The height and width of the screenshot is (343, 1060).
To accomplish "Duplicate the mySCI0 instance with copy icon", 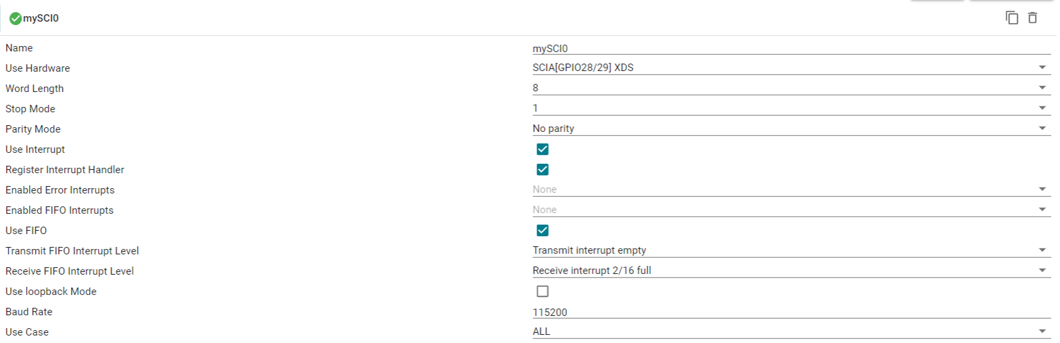I will point(1012,18).
